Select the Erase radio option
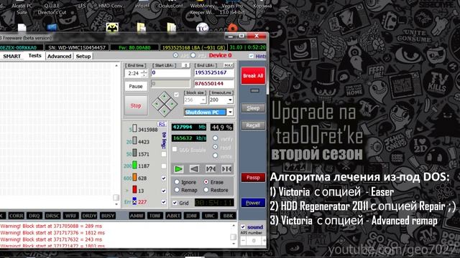 click(x=206, y=182)
